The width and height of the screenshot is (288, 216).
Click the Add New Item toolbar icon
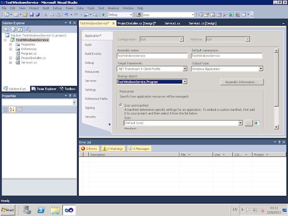point(16,15)
